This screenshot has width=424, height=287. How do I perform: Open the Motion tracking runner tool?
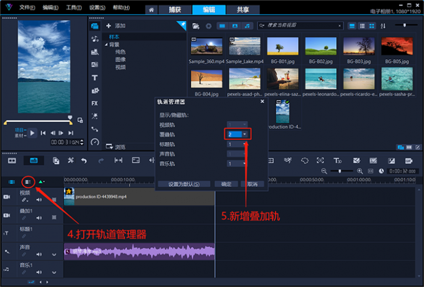287,161
